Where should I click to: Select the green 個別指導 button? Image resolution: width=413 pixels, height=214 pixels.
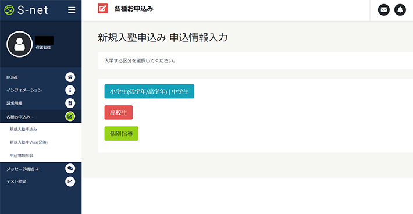pos(122,133)
